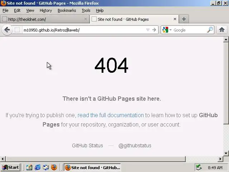Click the Google search engine icon
The height and width of the screenshot is (172, 229).
(x=165, y=30)
